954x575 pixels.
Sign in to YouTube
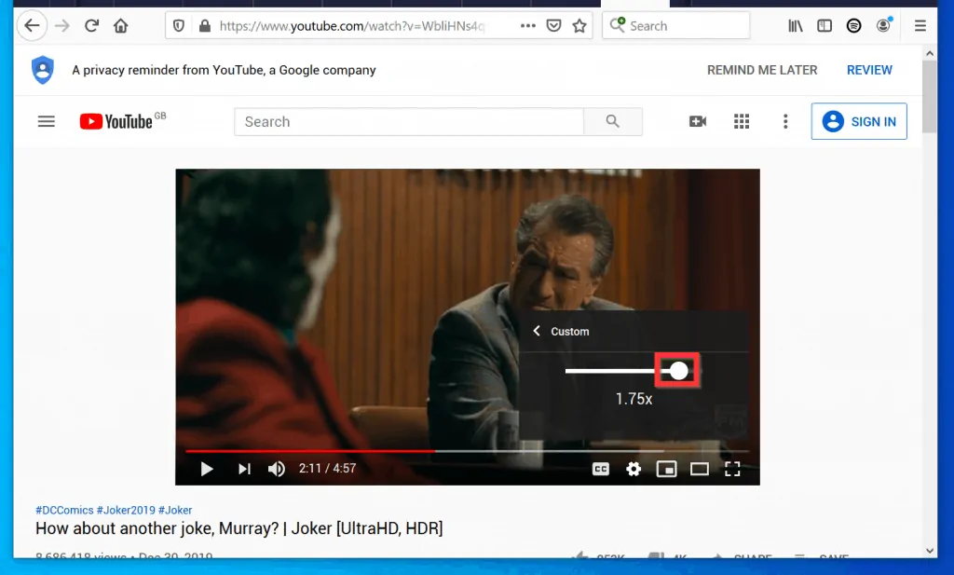pyautogui.click(x=858, y=122)
